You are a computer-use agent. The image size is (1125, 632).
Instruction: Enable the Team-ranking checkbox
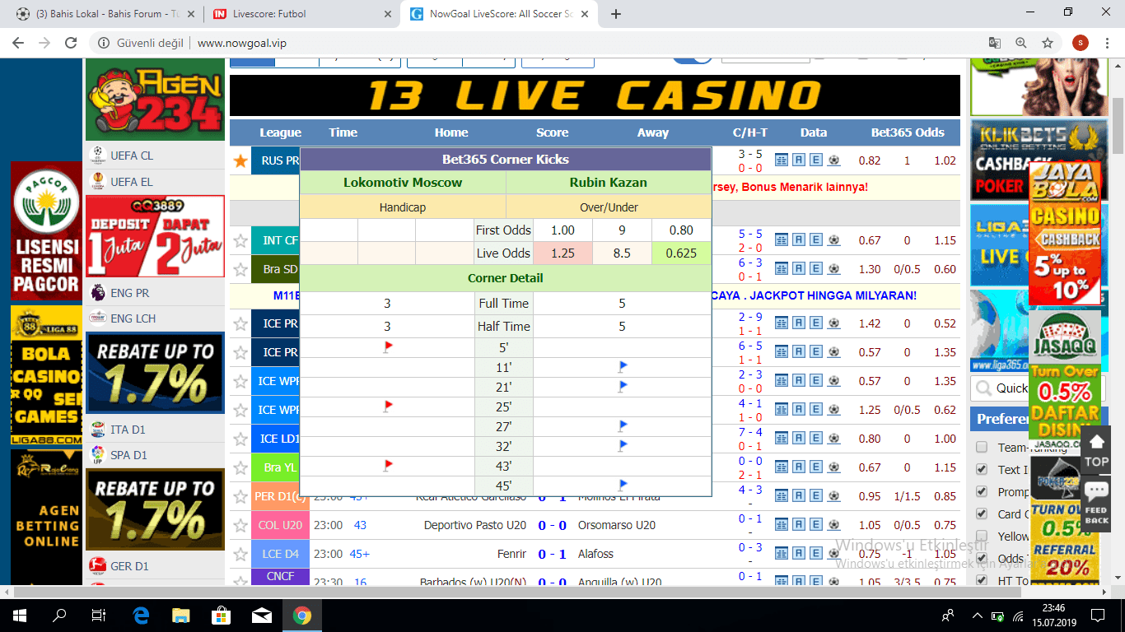[x=982, y=447]
